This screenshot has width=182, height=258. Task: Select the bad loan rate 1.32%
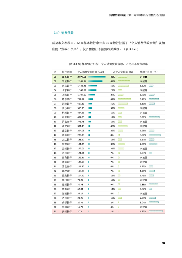pyautogui.click(x=143, y=86)
